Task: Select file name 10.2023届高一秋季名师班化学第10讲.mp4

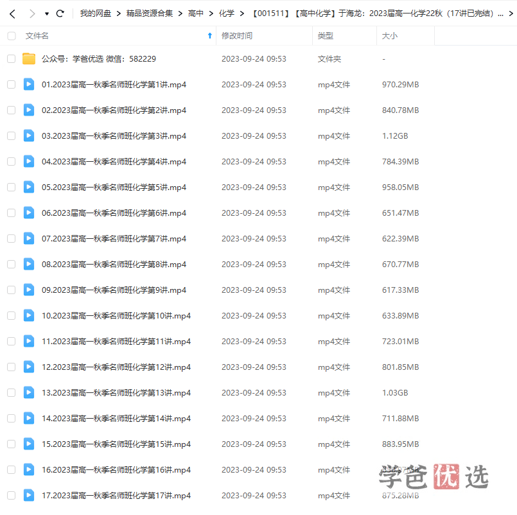Action: 116,316
